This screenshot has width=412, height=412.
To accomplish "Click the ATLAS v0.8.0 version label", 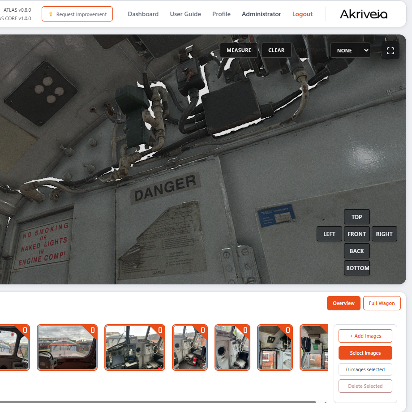I will 17,10.
